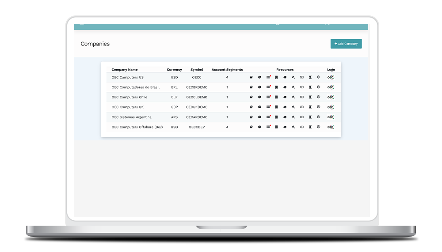Select the OEC Computers Offshore (Dev) row name

pos(137,127)
